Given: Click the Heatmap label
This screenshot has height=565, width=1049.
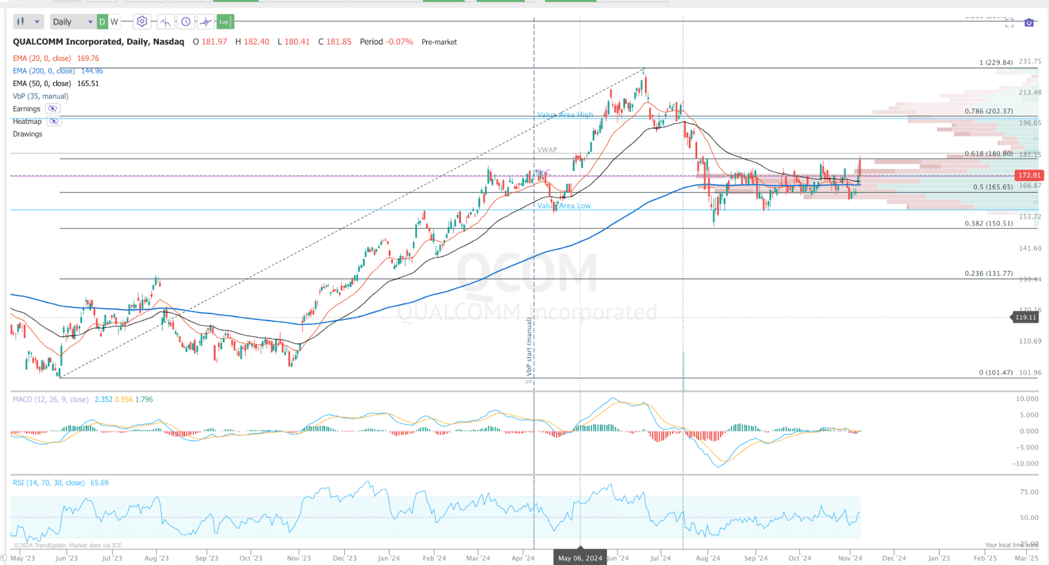Looking at the screenshot, I should [27, 121].
